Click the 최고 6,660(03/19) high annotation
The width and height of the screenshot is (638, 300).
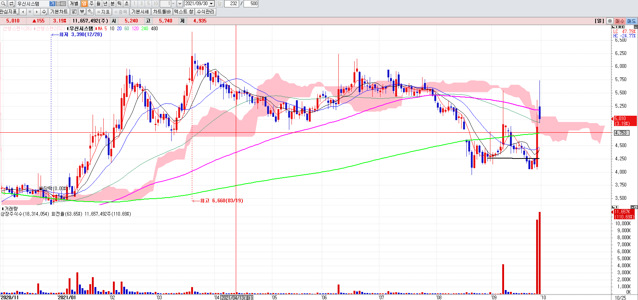pos(221,201)
